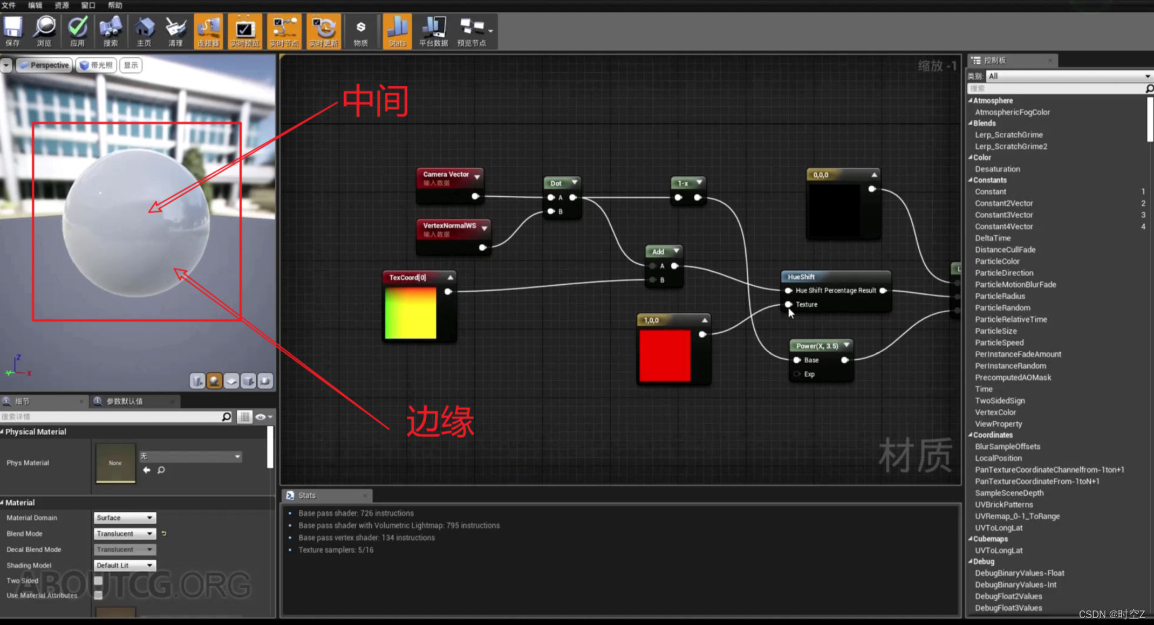Click the Perspective viewport button

click(x=45, y=65)
